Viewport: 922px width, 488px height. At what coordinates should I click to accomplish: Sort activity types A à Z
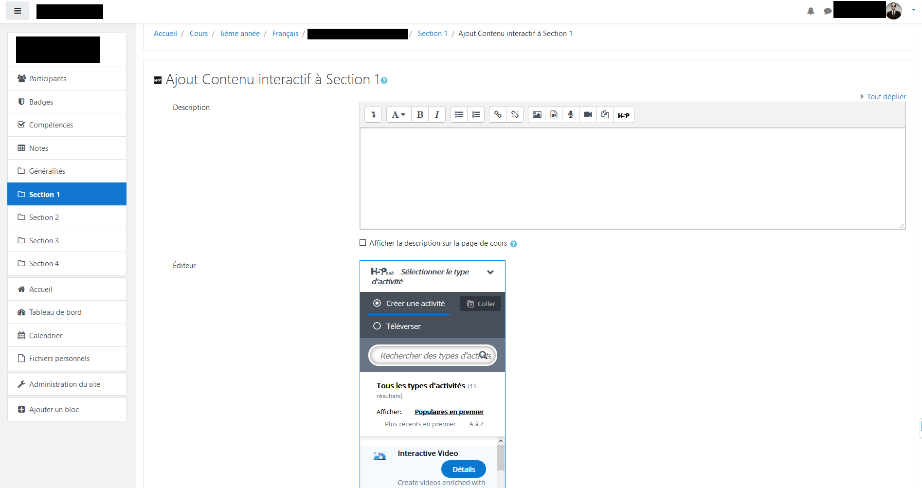click(x=476, y=424)
